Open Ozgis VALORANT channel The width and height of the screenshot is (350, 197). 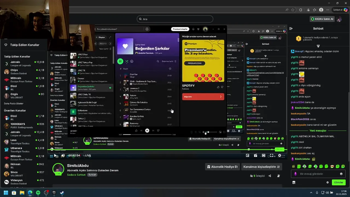(24, 96)
